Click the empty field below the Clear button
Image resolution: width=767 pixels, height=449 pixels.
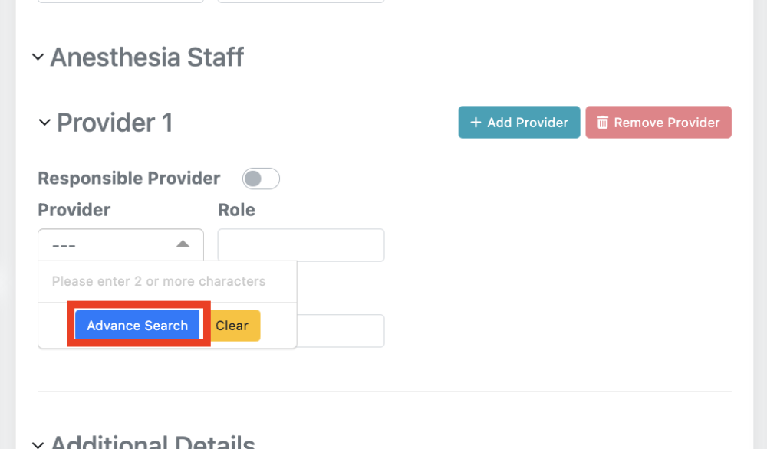click(339, 330)
